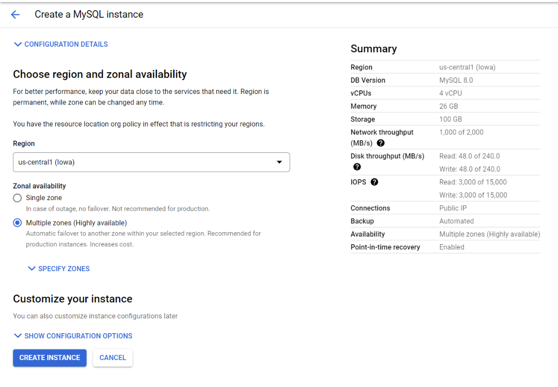
Task: Click the Specify Zones chevron icon
Action: click(32, 269)
